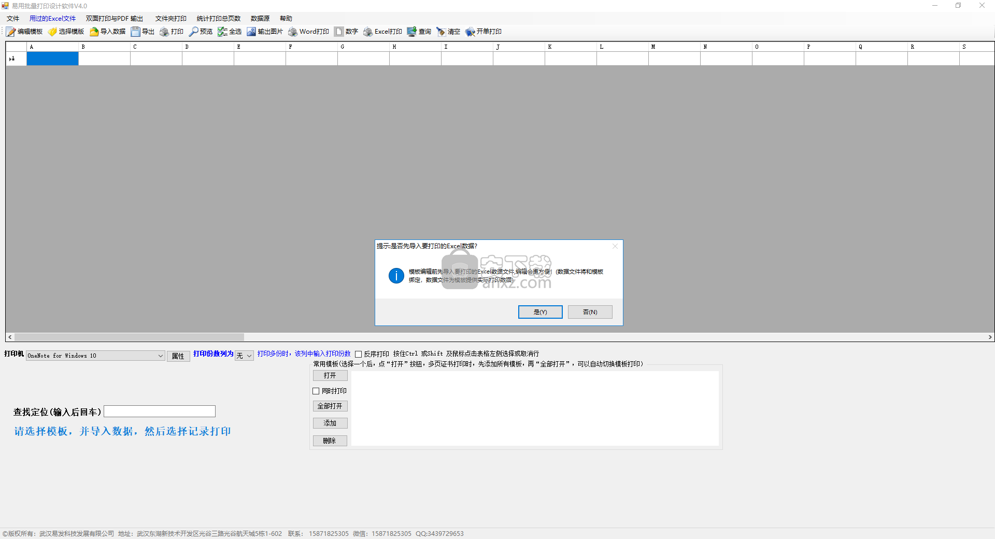Close the Excel data prompt dialog

[615, 246]
